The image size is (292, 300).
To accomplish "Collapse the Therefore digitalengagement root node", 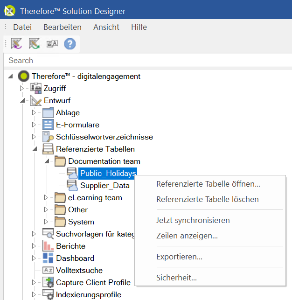I will pos(11,77).
